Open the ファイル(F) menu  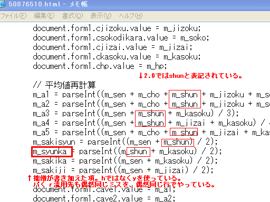pos(14,16)
